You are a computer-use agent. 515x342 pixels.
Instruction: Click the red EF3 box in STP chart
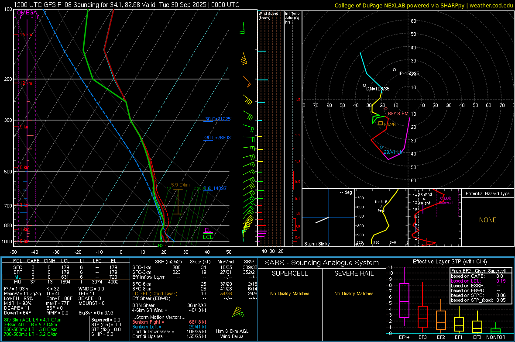click(422, 317)
